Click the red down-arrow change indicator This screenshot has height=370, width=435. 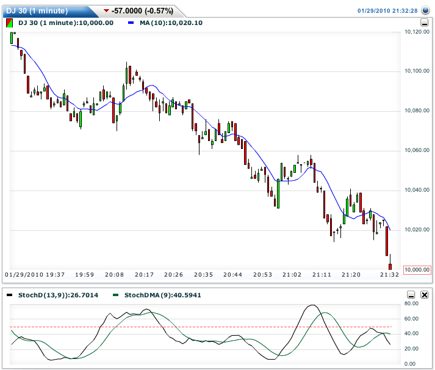click(107, 11)
